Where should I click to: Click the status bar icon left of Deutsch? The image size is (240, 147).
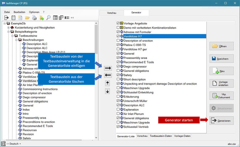[x=3, y=144]
